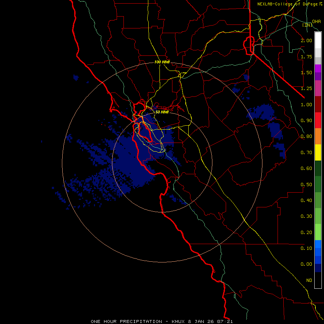Select the pink swatch beside 1.25
This screenshot has width=324, height=324.
coord(318,88)
